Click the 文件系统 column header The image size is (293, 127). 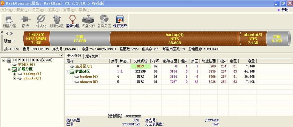pyautogui.click(x=140, y=61)
